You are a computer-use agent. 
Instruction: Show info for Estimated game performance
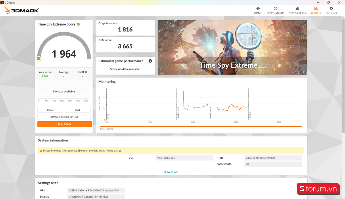(x=150, y=61)
